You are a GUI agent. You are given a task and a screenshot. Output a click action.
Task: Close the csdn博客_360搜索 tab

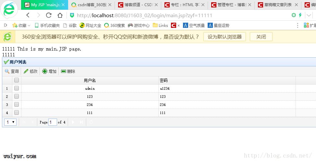pyautogui.click(x=110, y=5)
